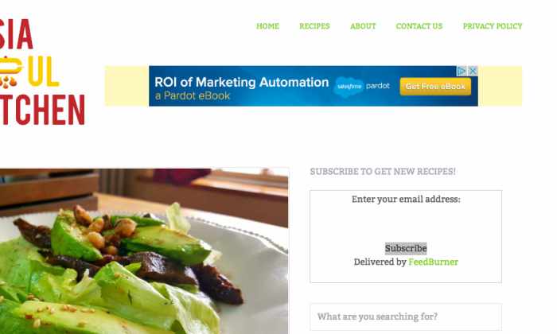
Task: Click the recipe search field
Action: pos(406,317)
